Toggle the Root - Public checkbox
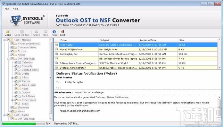 8,115
